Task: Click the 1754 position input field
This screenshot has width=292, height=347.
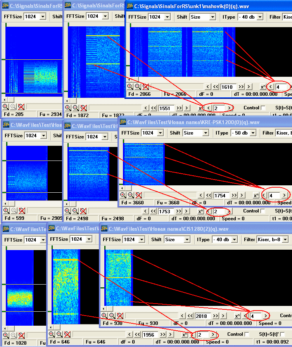Action: (x=222, y=195)
